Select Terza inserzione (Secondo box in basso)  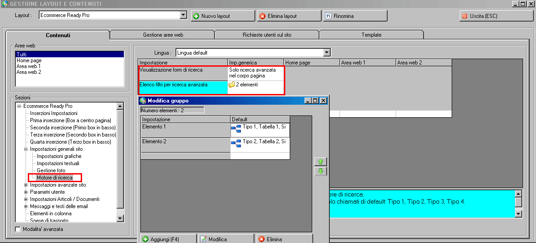click(73, 135)
